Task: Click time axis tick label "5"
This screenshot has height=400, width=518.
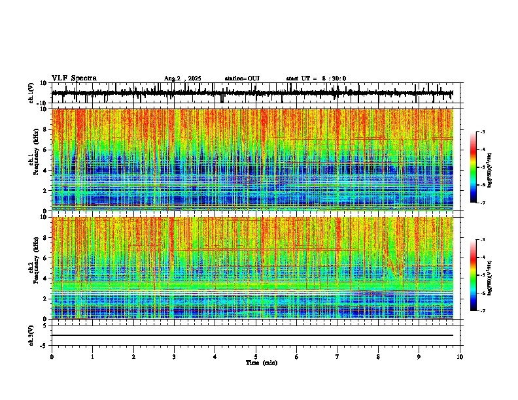Action: 256,357
